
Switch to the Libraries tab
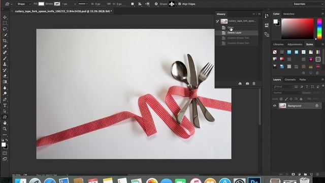[278, 44]
